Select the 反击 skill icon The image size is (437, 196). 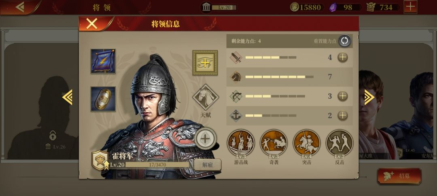point(339,143)
